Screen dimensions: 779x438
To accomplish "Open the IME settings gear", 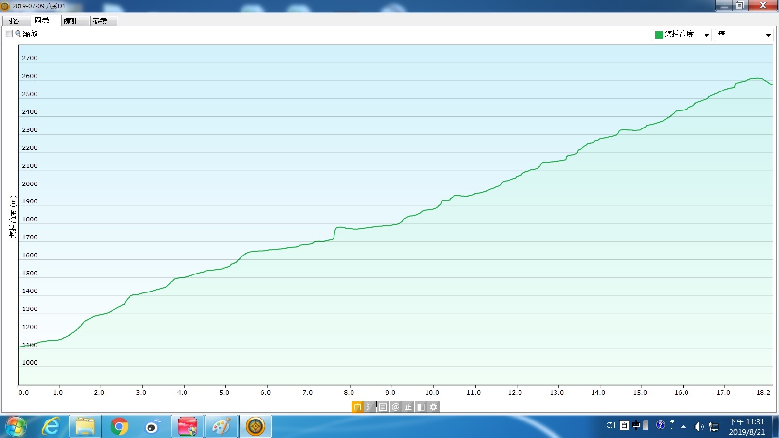I will (433, 407).
